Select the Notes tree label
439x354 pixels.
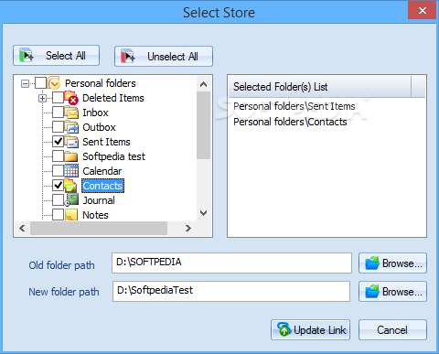[x=95, y=215]
